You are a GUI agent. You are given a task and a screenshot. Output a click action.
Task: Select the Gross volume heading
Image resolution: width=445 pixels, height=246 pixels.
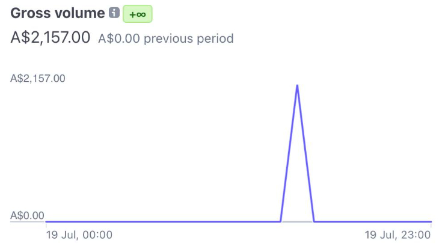[x=58, y=13]
